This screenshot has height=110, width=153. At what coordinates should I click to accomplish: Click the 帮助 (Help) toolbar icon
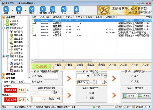pos(76,9)
